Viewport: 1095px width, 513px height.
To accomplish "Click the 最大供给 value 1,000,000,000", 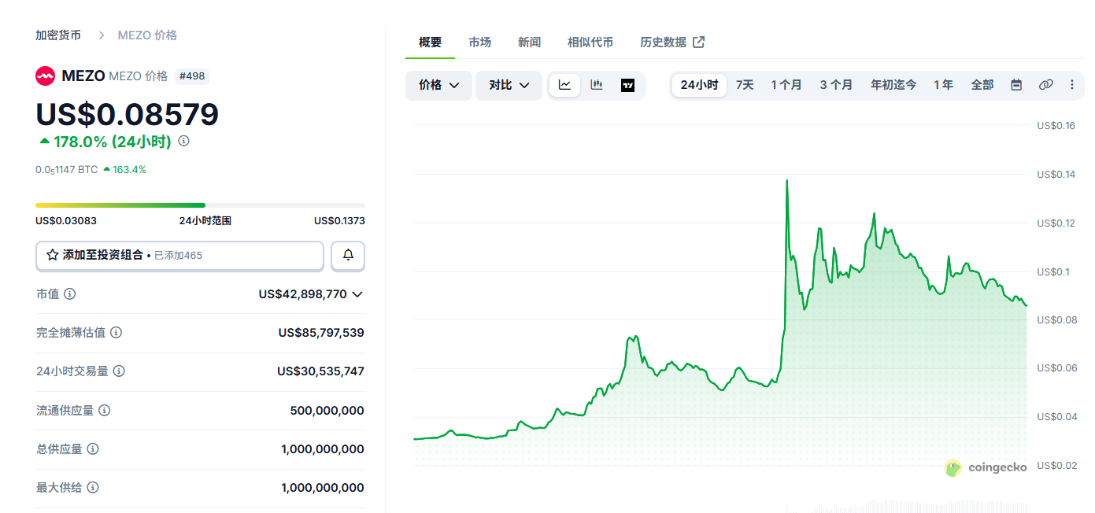I will (323, 488).
